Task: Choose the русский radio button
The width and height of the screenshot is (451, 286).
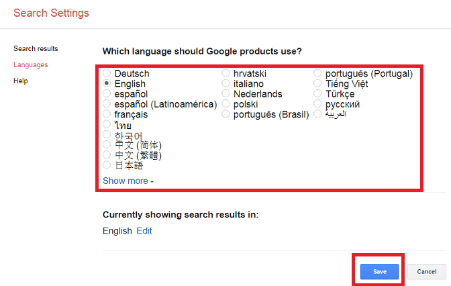Action: click(x=318, y=104)
